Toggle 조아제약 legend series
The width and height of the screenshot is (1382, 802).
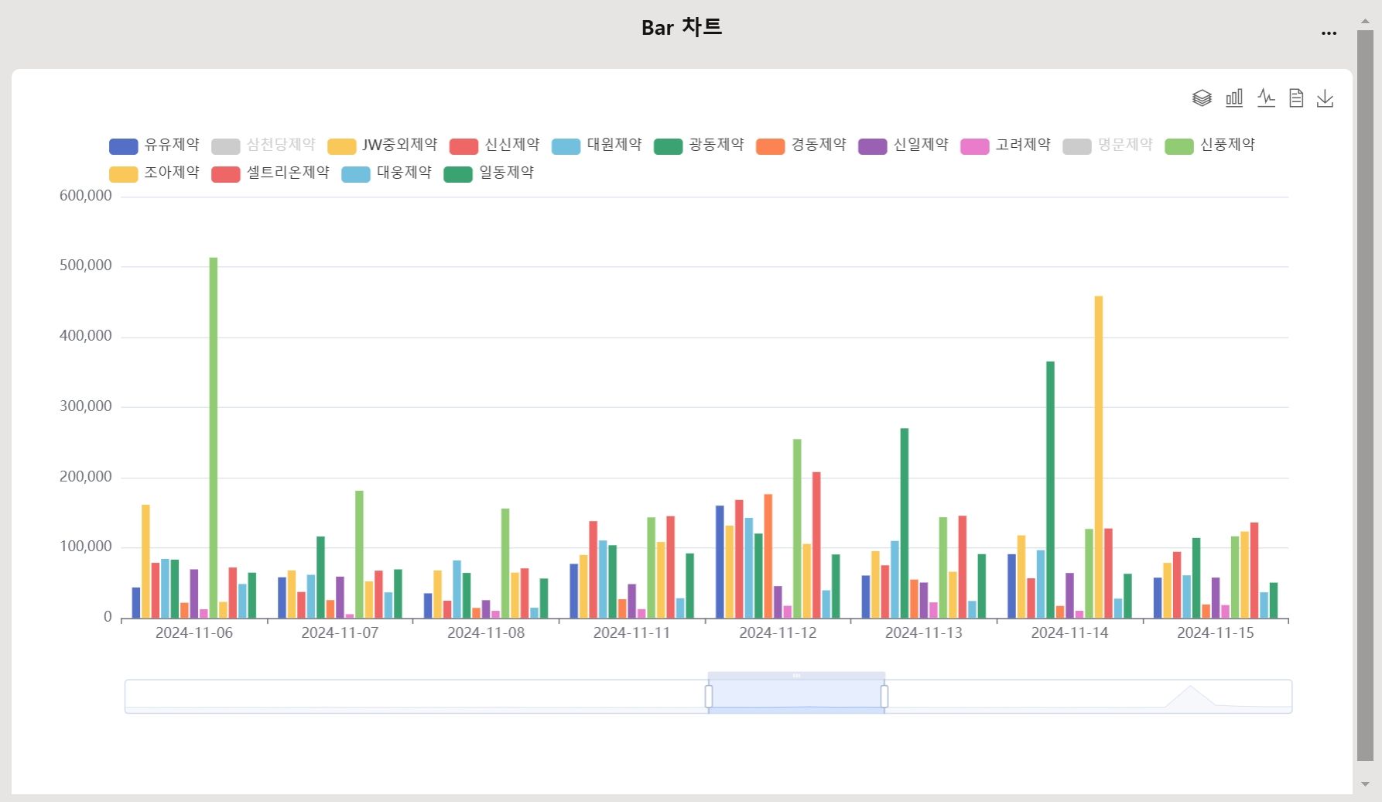[154, 173]
